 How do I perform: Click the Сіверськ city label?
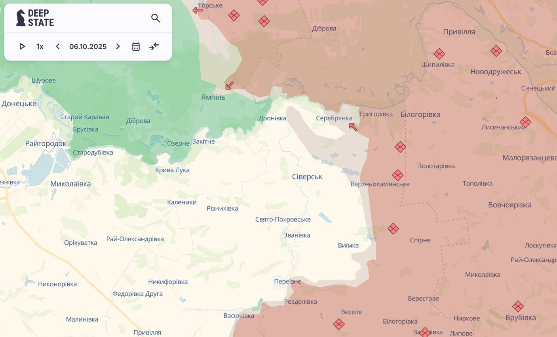pyautogui.click(x=307, y=177)
